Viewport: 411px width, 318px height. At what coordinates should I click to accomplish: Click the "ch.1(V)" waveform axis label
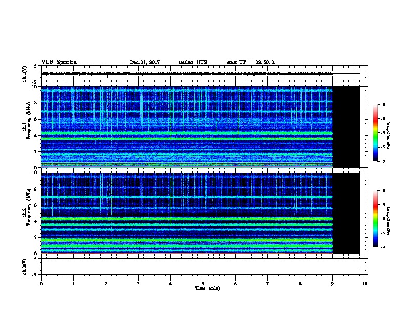coord(24,74)
